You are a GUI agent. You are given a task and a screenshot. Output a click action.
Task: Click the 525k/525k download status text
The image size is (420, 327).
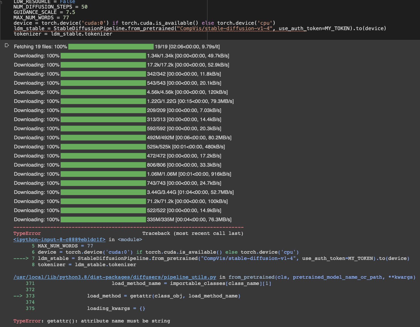(186, 147)
